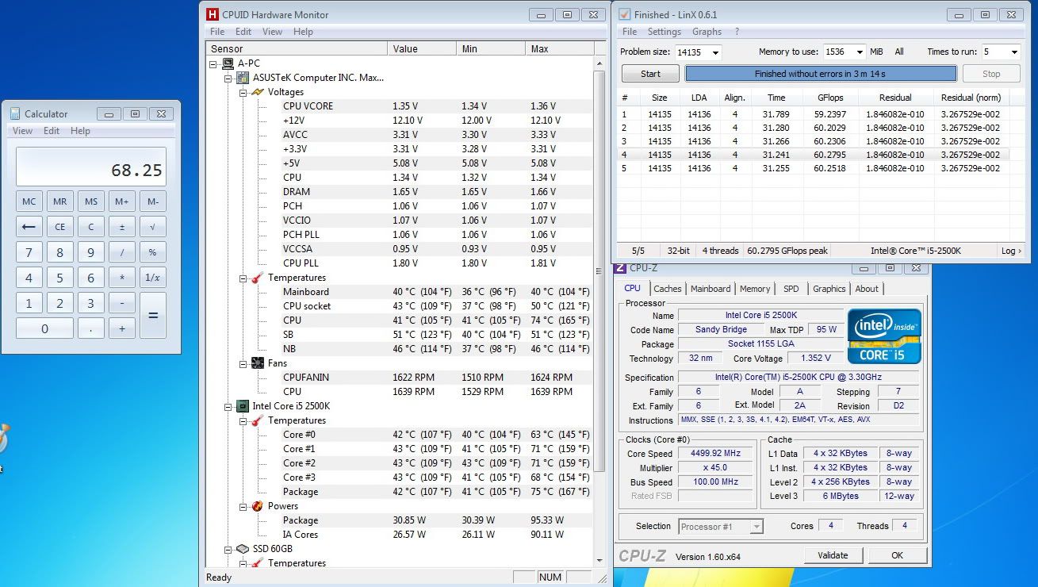
Task: Switch to Mainboard tab in CPU-Z
Action: click(711, 289)
